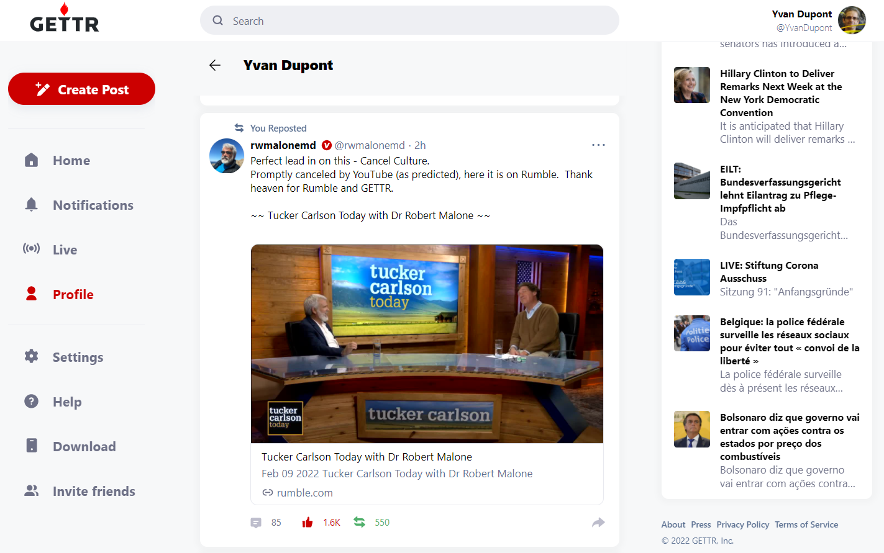Click the Tucker Carlson Today video thumbnail
884x553 pixels.
427,344
